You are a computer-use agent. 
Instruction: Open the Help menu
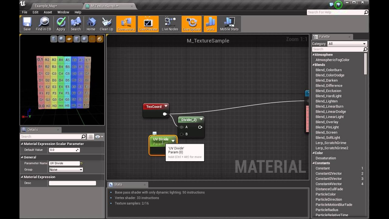point(78,12)
